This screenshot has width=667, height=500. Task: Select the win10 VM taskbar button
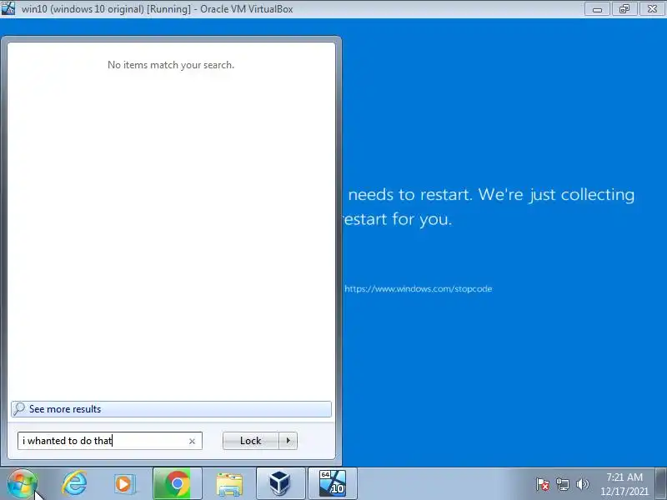pyautogui.click(x=332, y=484)
